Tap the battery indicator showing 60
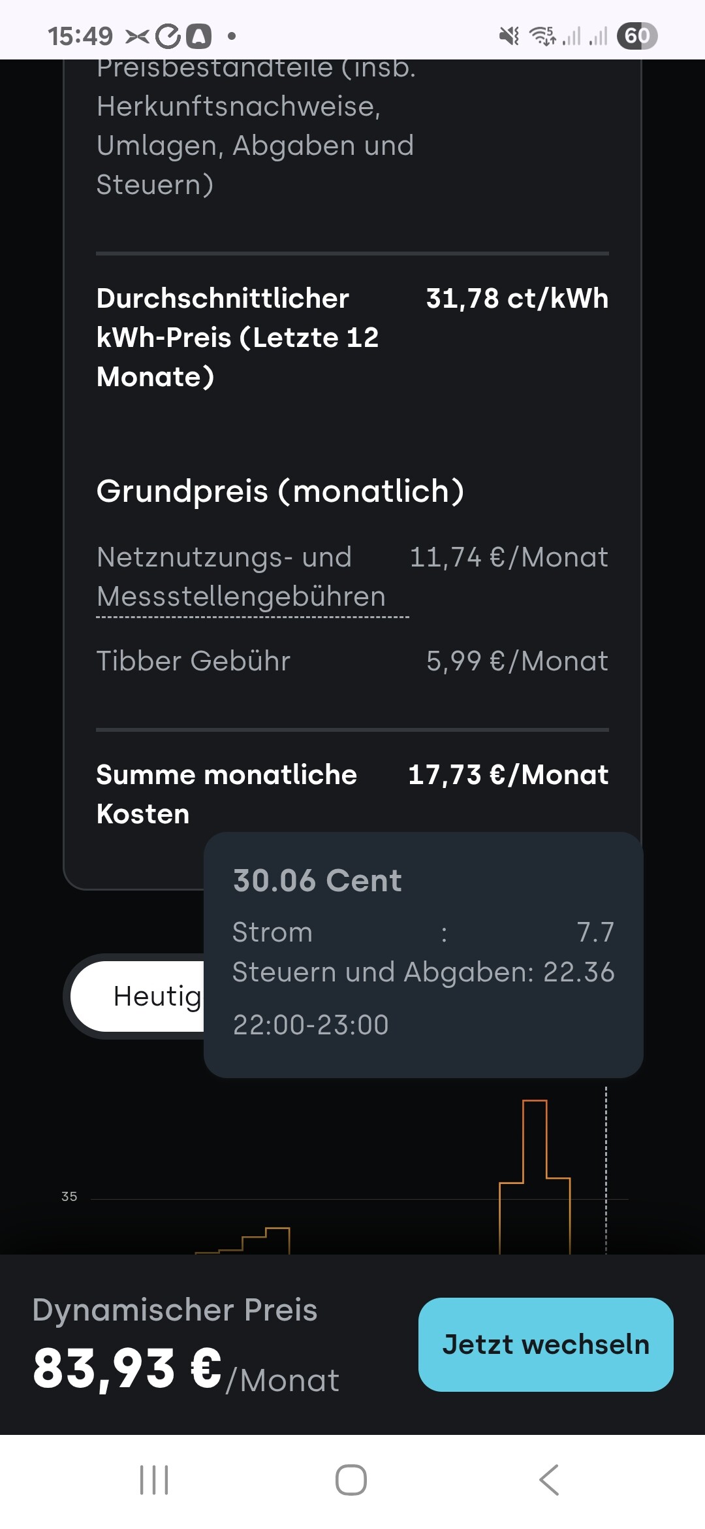This screenshot has height=1529, width=705. coord(636,36)
